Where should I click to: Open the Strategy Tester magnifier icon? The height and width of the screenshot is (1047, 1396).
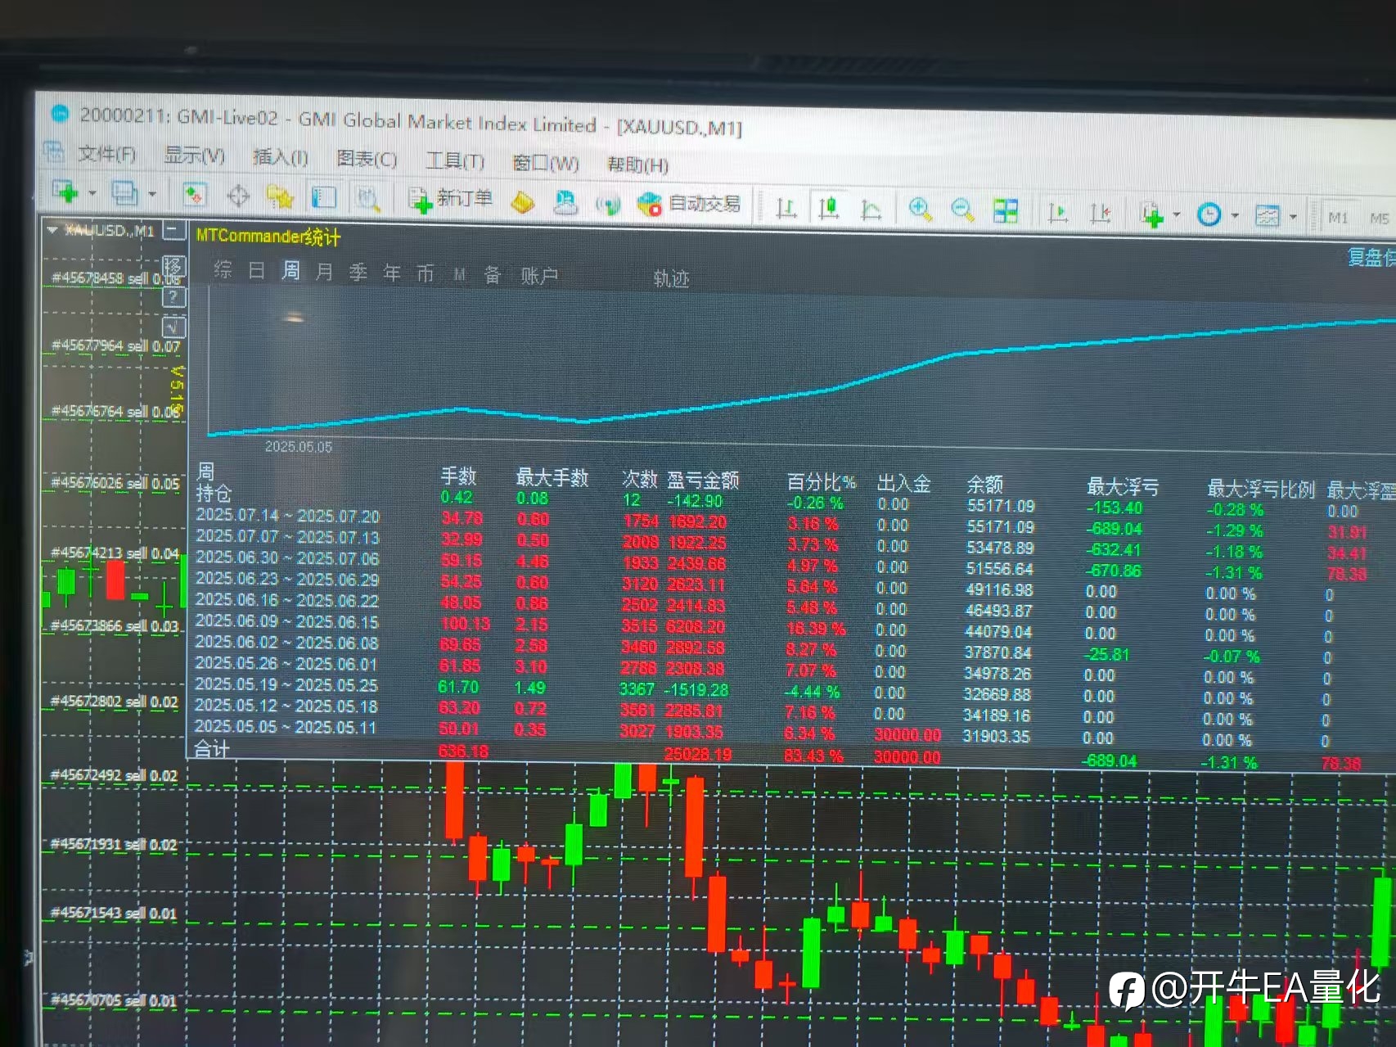click(367, 198)
